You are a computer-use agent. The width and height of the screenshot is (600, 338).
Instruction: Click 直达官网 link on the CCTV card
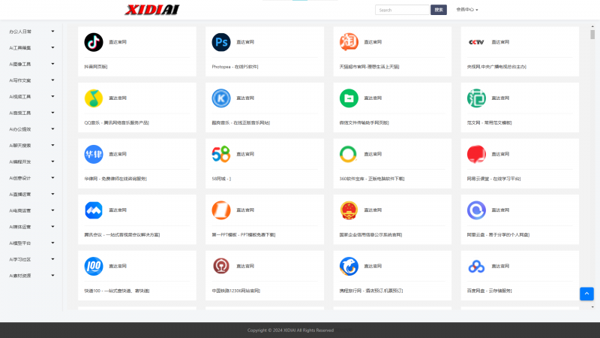[500, 42]
